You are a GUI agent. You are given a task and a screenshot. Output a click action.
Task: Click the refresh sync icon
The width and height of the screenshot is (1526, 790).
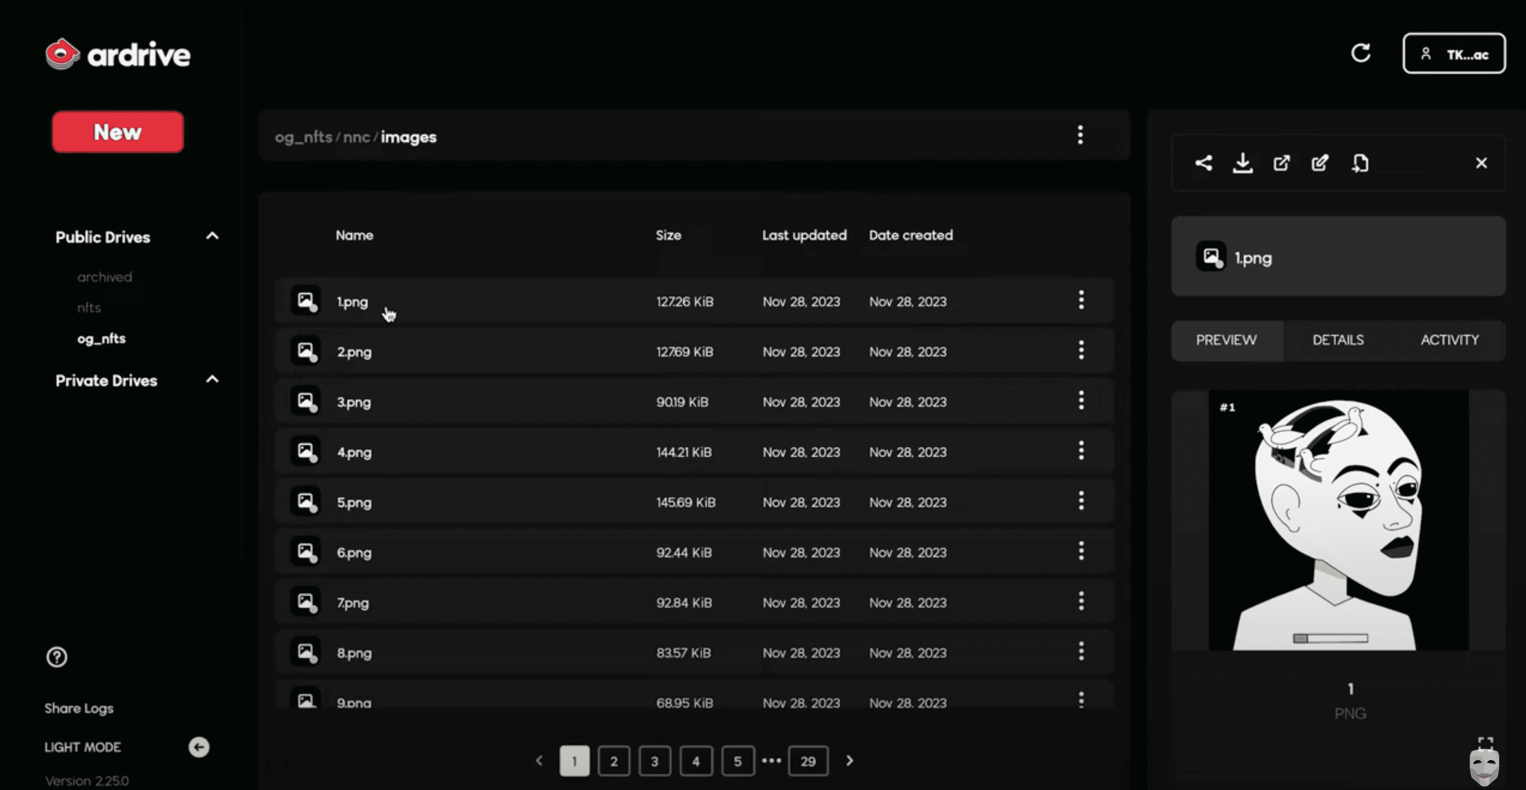pyautogui.click(x=1361, y=53)
